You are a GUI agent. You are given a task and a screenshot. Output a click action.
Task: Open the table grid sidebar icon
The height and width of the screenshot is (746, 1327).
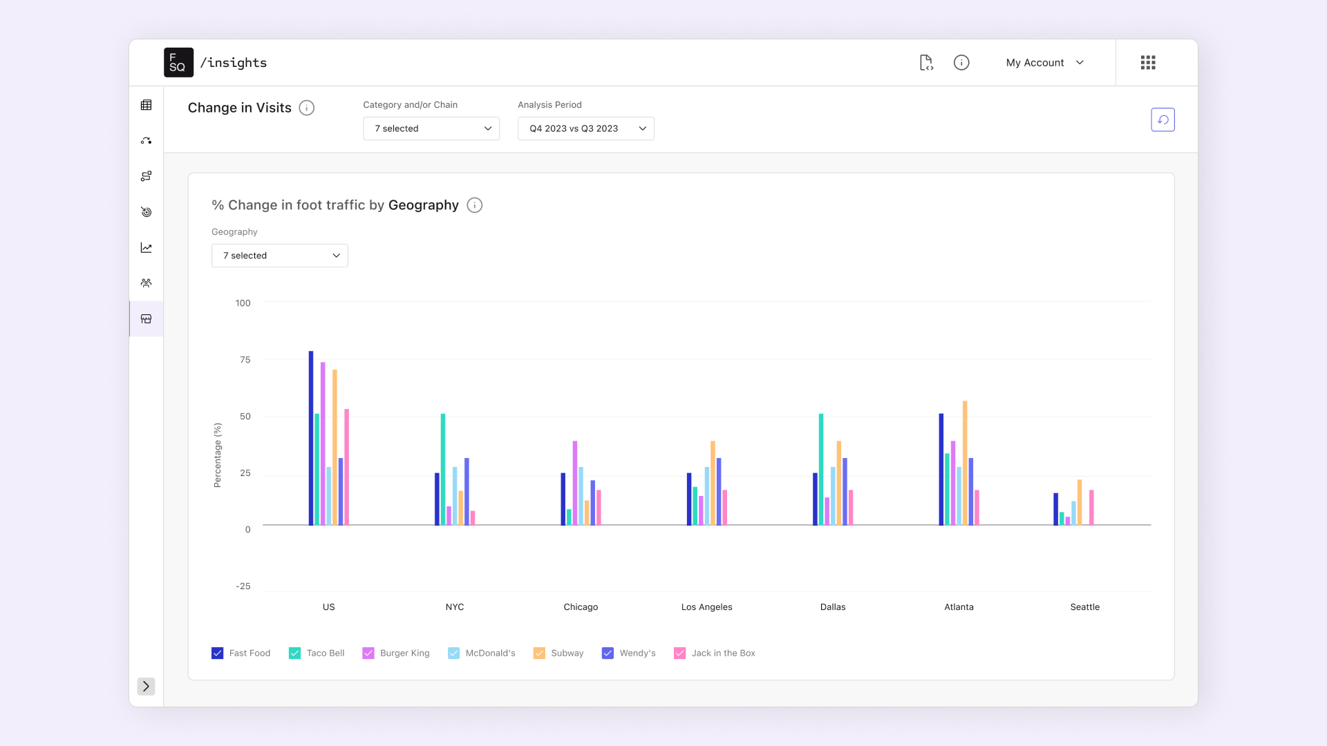146,105
